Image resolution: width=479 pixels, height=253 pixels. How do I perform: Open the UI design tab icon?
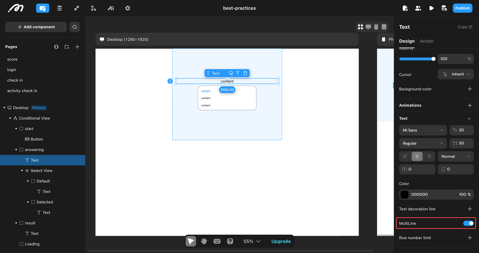pos(43,8)
